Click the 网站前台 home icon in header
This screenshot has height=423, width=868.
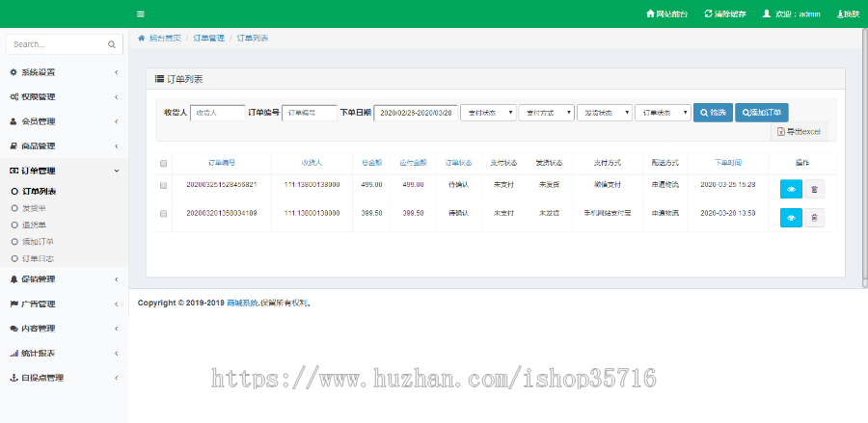(x=650, y=14)
